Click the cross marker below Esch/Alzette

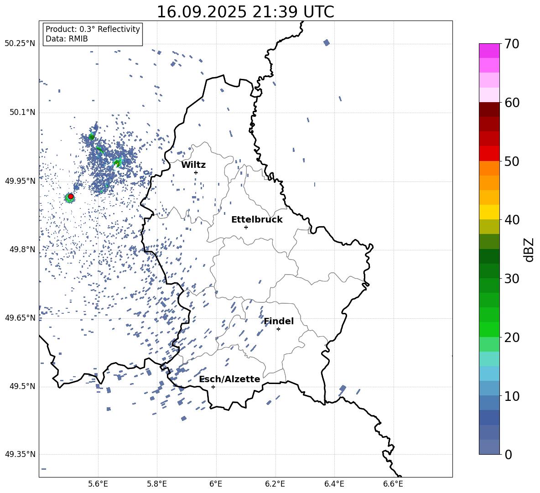click(213, 387)
